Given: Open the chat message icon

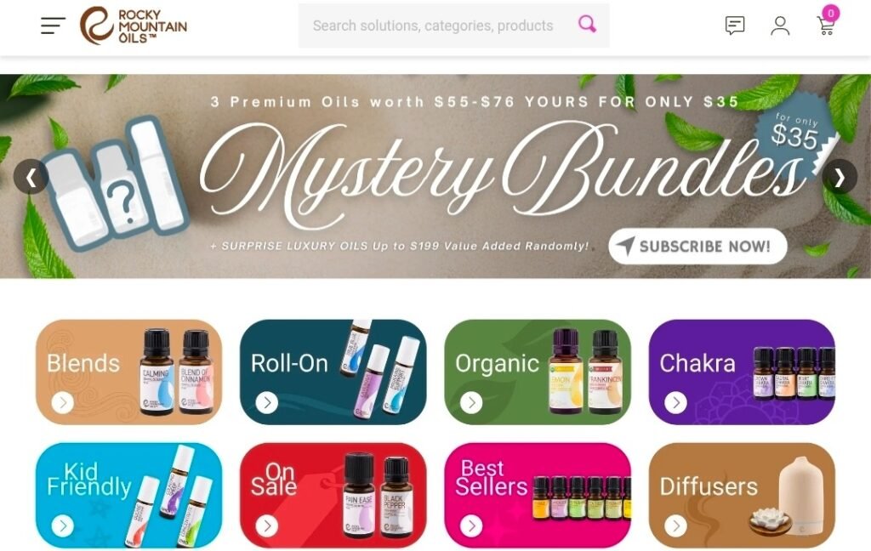Looking at the screenshot, I should pyautogui.click(x=735, y=26).
